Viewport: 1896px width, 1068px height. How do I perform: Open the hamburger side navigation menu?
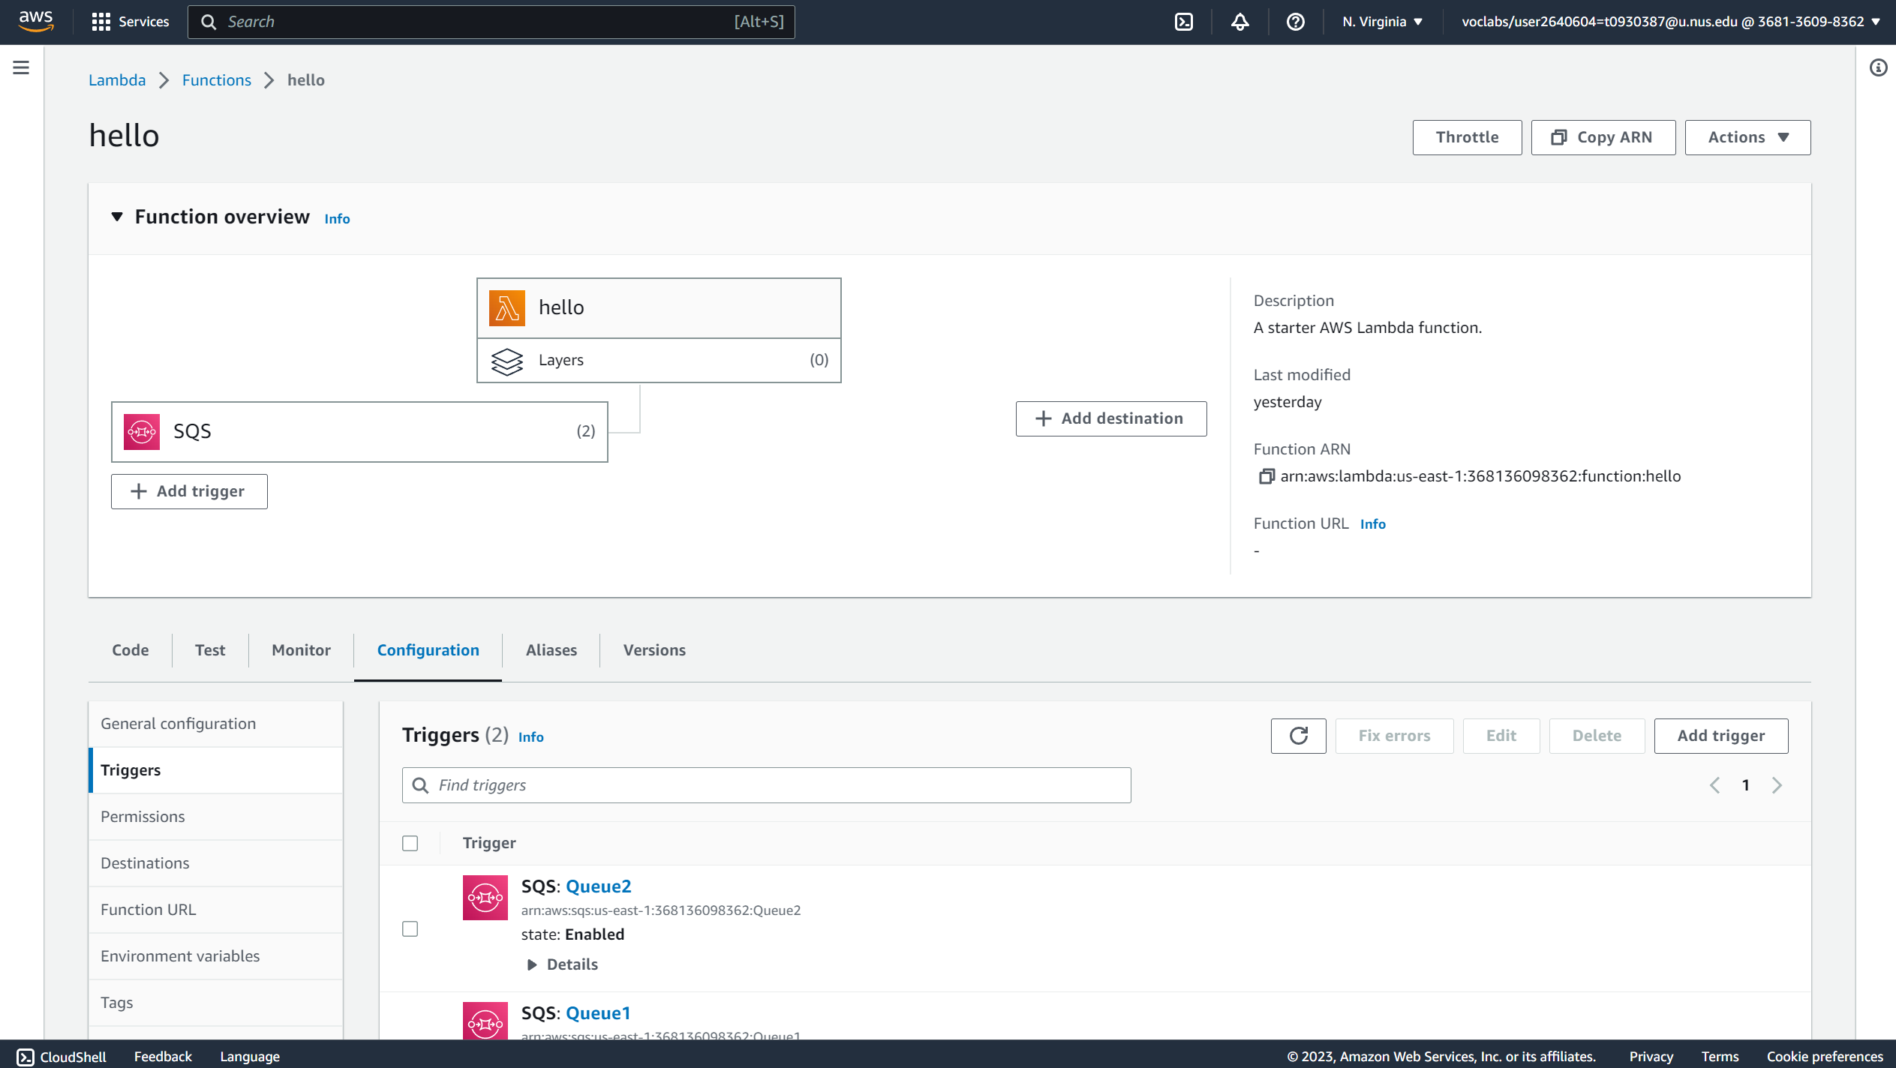21,67
